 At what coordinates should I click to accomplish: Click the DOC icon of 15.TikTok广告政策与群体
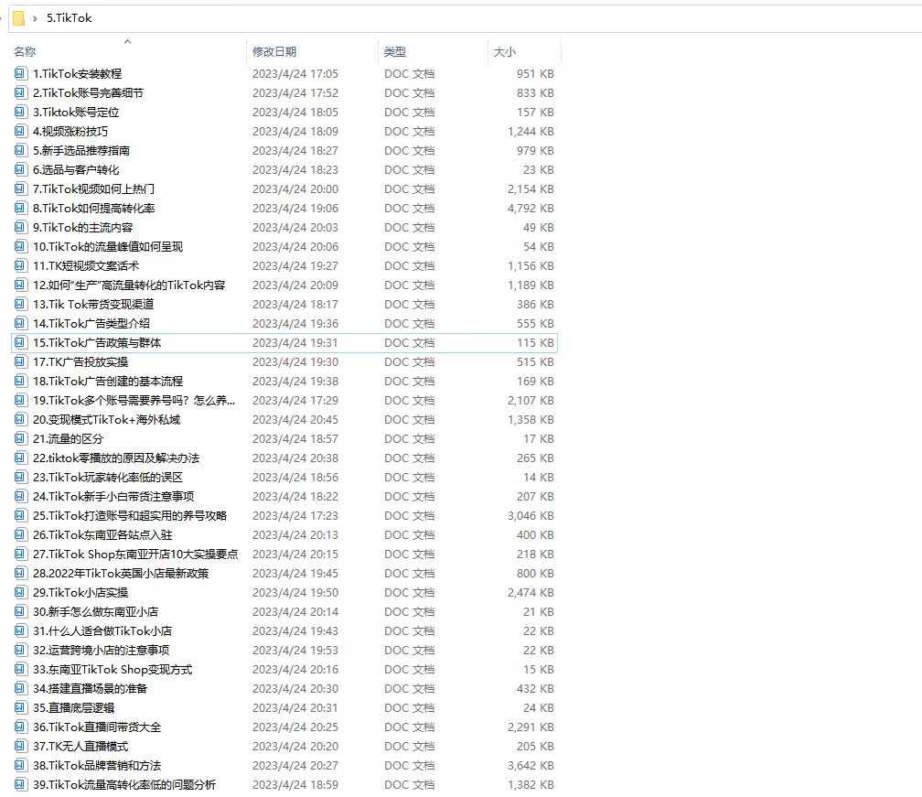(x=20, y=342)
